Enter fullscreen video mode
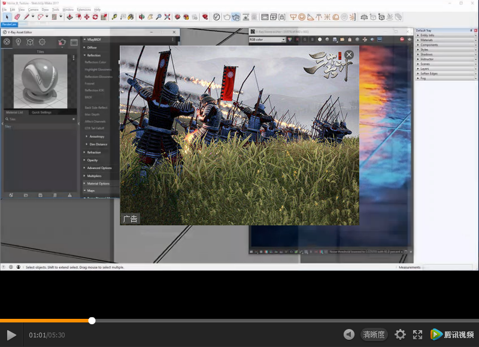Viewport: 479px width, 347px height. coord(418,334)
